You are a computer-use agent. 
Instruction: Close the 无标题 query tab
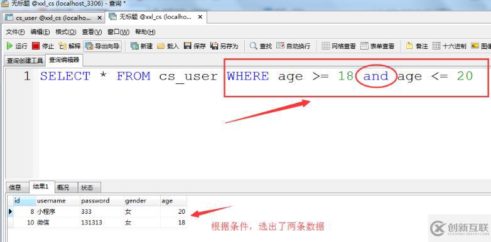[x=201, y=17]
